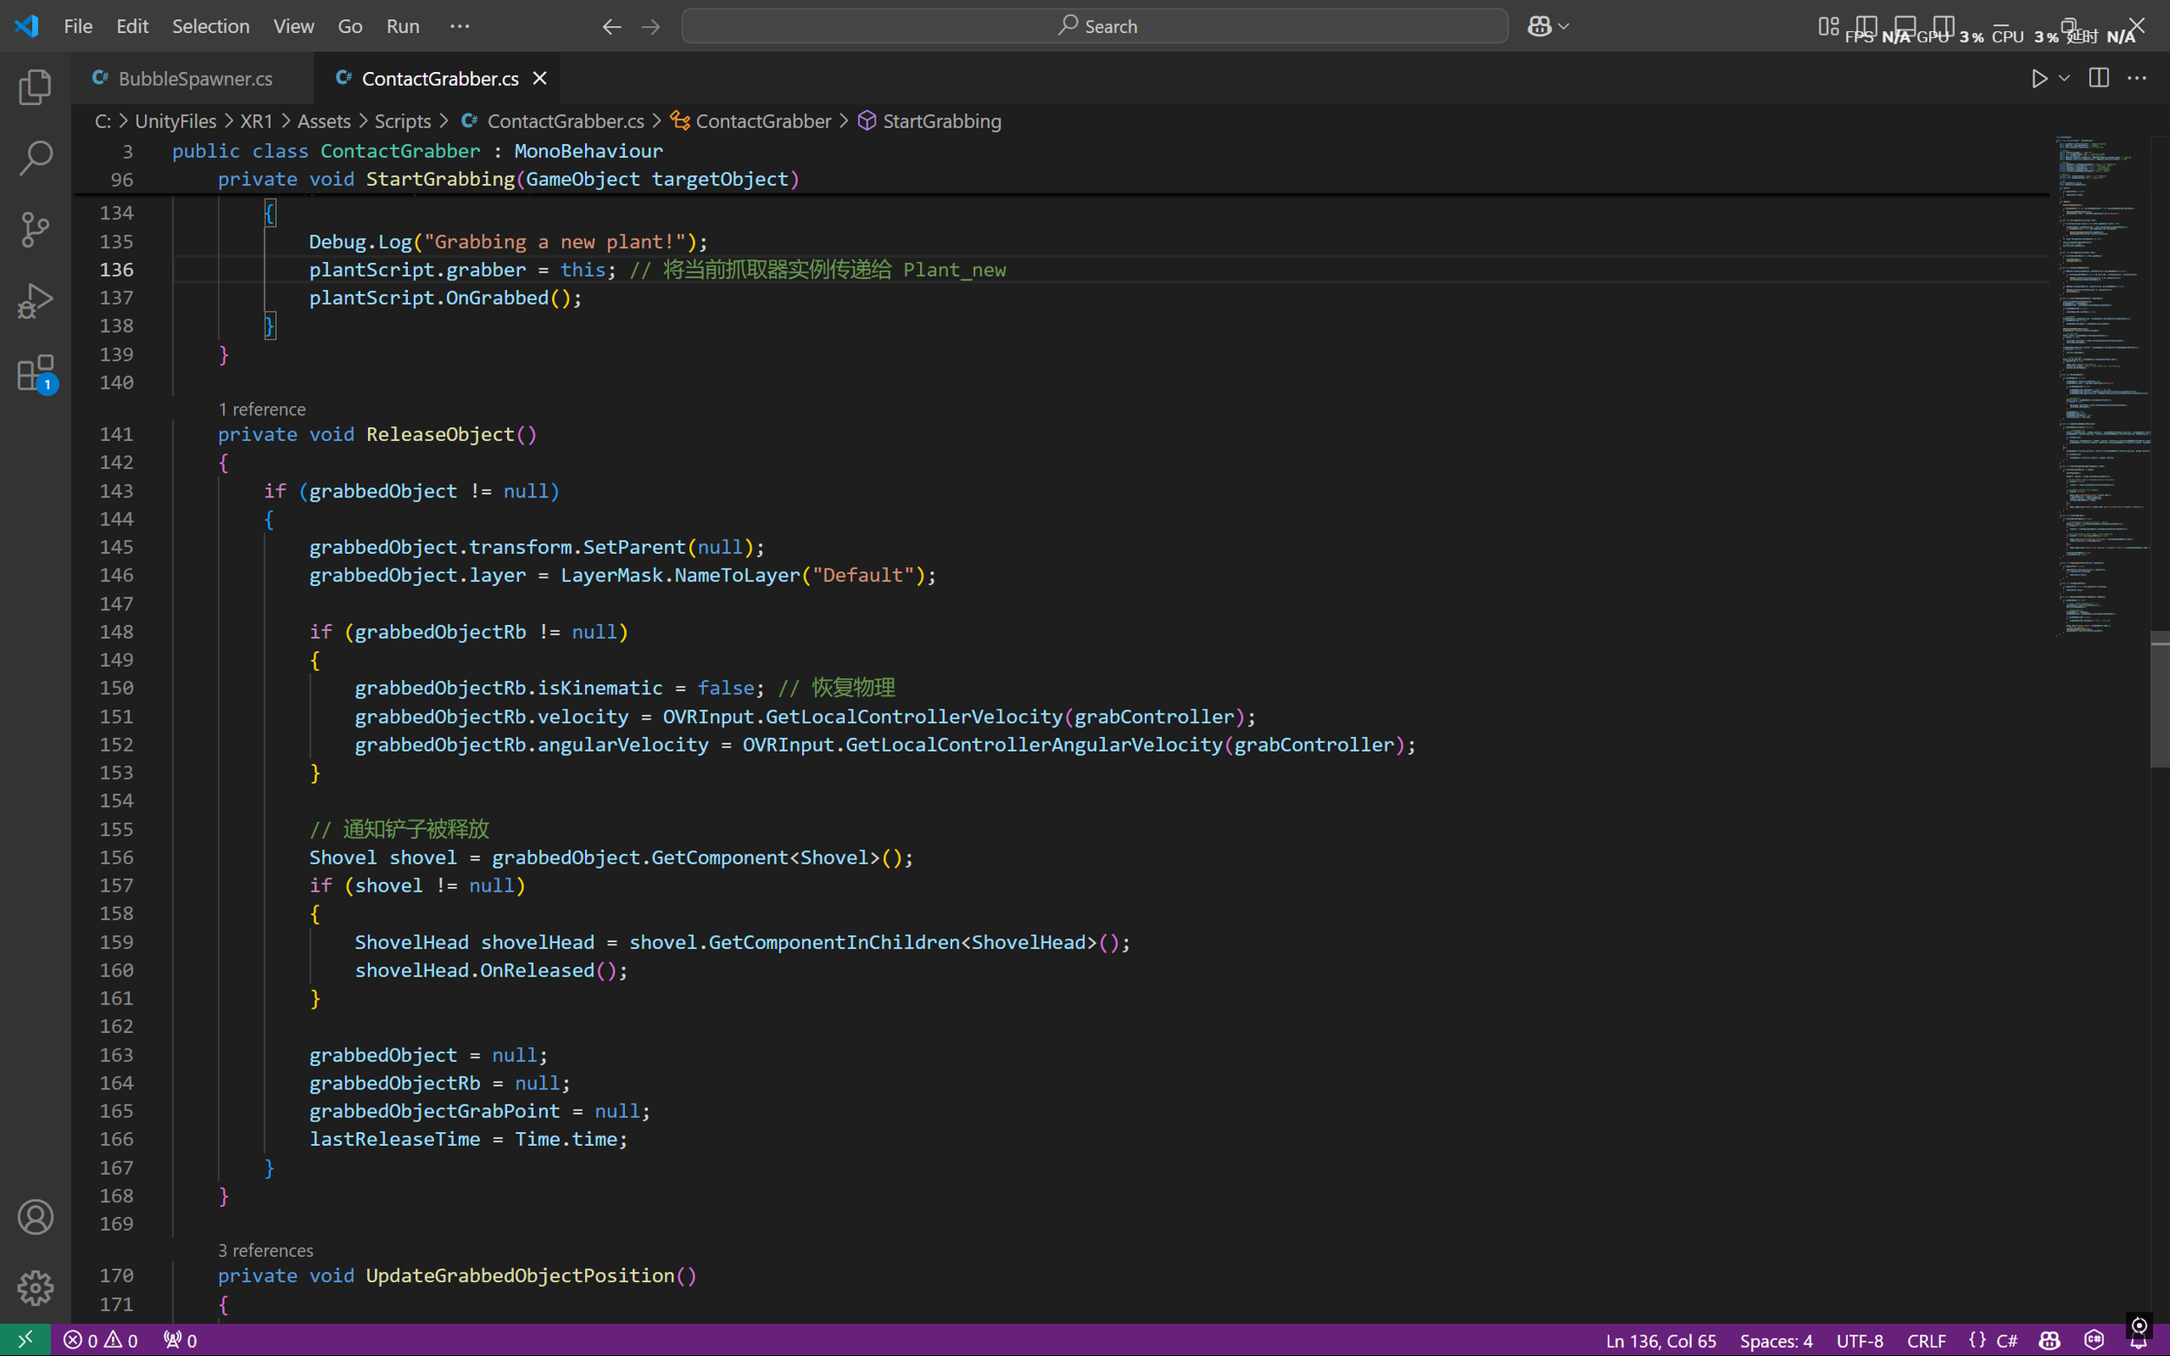Open the overflow menu bar ellipsis
The width and height of the screenshot is (2170, 1356).
click(459, 27)
